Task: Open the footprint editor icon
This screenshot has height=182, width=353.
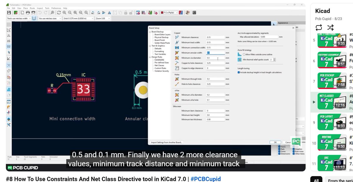Action: click(138, 13)
